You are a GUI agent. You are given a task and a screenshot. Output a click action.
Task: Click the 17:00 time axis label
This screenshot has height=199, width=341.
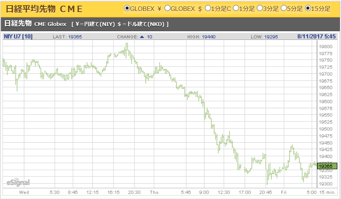tap(245, 192)
